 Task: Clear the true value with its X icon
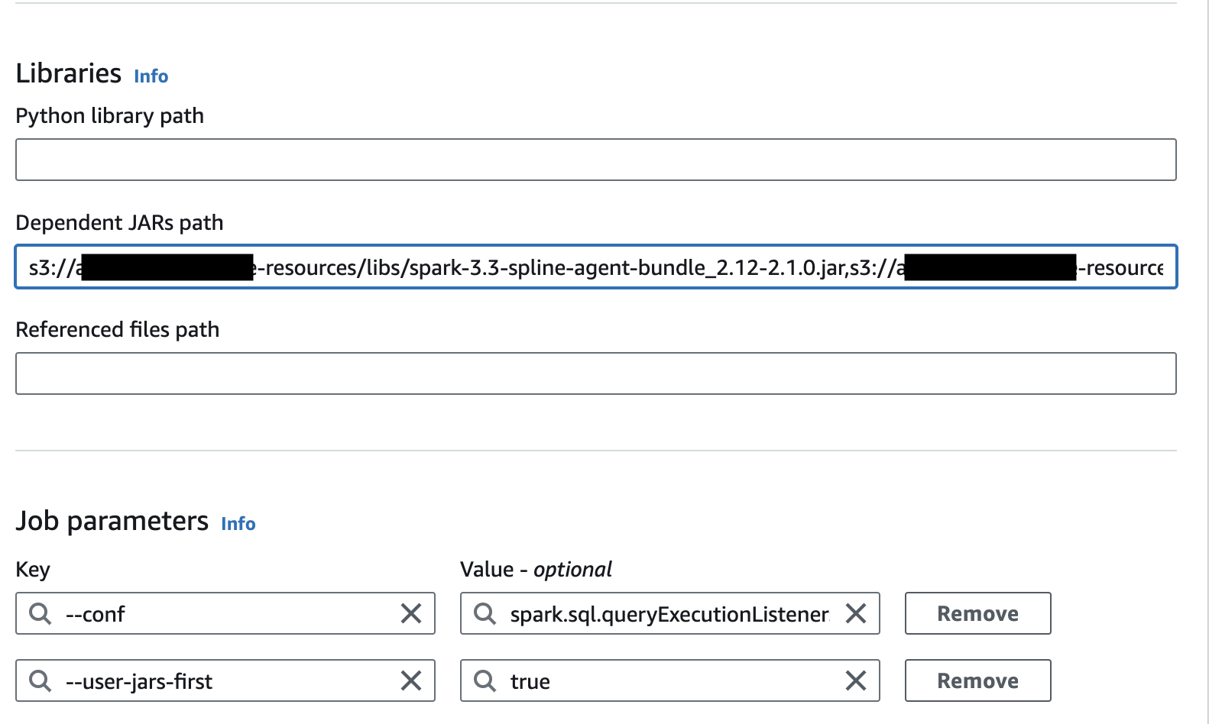point(856,680)
